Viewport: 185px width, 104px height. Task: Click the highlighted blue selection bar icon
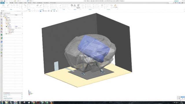tap(40, 11)
